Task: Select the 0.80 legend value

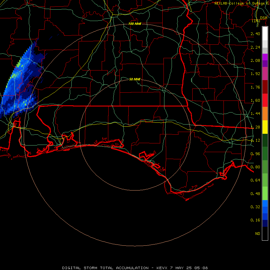Action: (x=255, y=167)
